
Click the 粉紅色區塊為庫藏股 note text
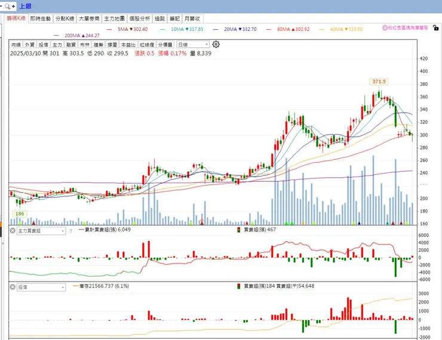click(x=408, y=28)
